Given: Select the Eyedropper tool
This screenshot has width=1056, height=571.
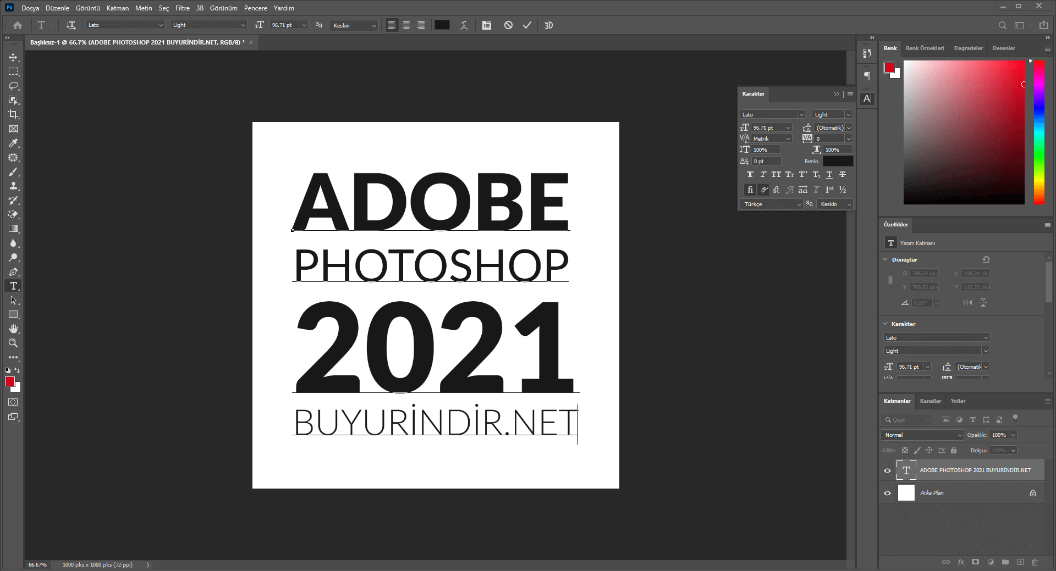Looking at the screenshot, I should click(13, 143).
